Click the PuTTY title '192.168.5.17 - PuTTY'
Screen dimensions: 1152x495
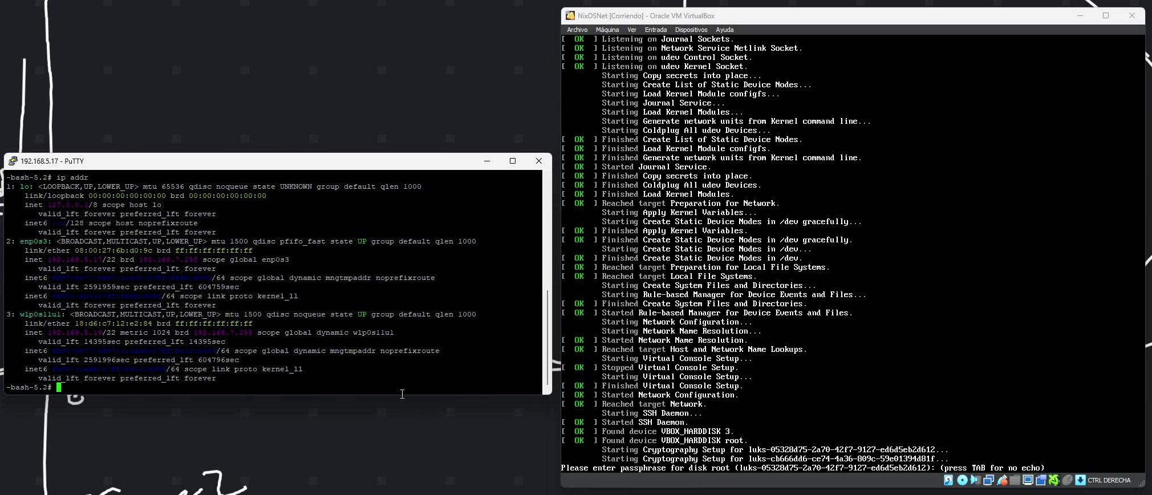[52, 161]
